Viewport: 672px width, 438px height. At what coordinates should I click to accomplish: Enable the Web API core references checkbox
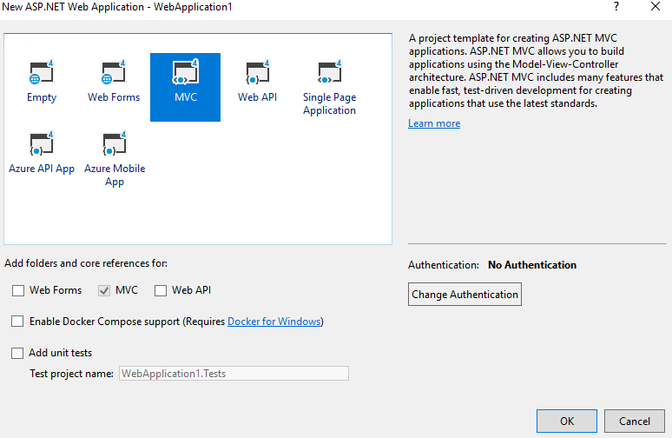point(161,290)
